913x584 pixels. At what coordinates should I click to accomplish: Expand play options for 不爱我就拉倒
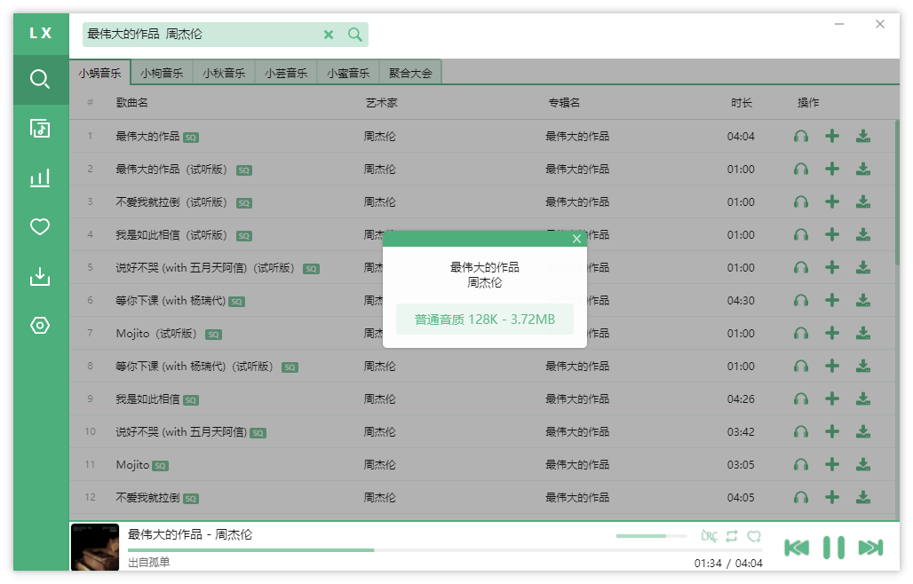800,497
